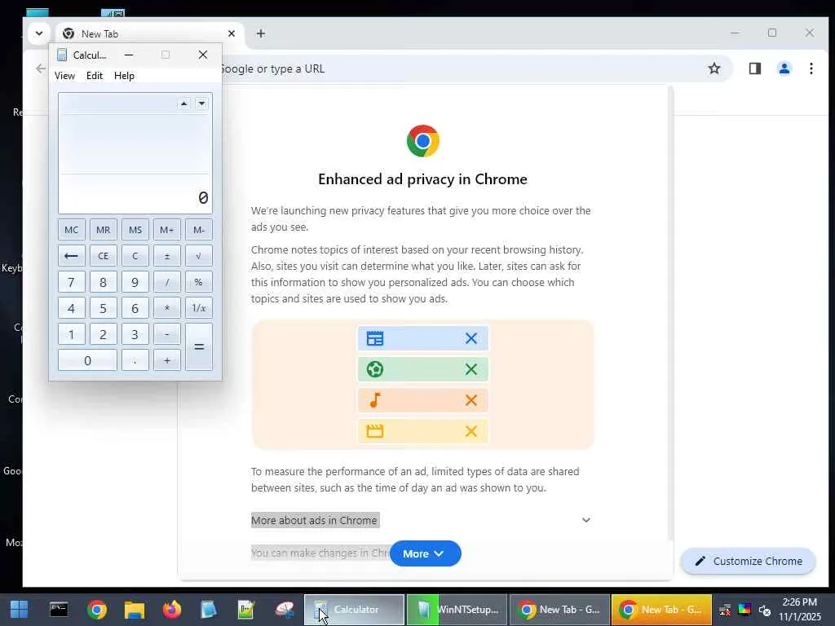Remove the yellow movie topic chip
Image resolution: width=835 pixels, height=626 pixels.
[x=471, y=431]
